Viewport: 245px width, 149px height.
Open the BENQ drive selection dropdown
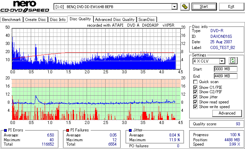coord(174,7)
